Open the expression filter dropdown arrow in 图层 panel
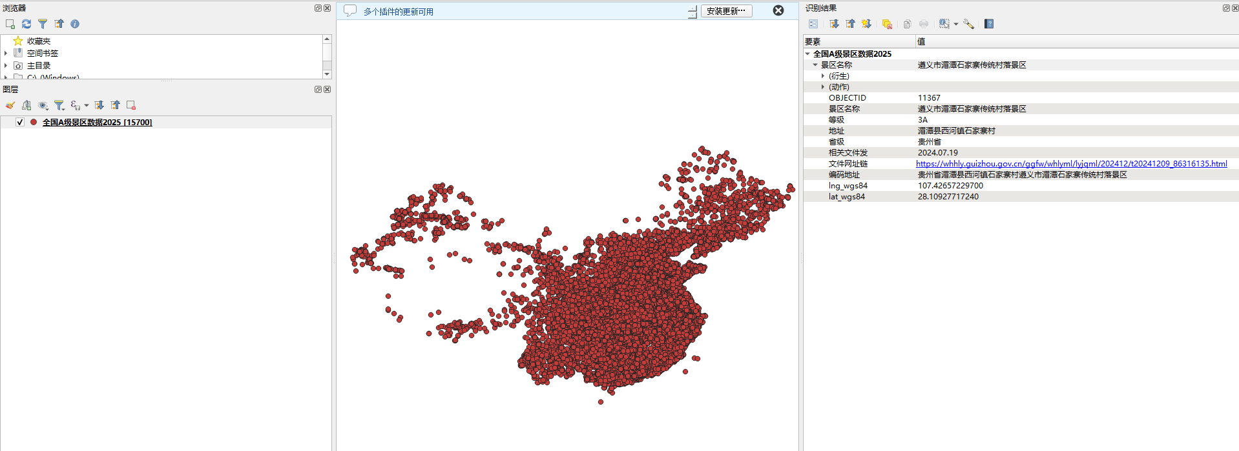Screen dimensions: 1239x451 click(x=87, y=105)
